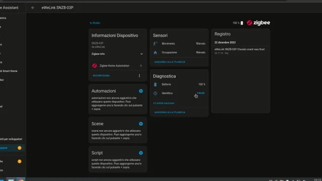This screenshot has height=181, width=322.
Task: Click the motion icon beside Movimento
Action: coord(155,44)
